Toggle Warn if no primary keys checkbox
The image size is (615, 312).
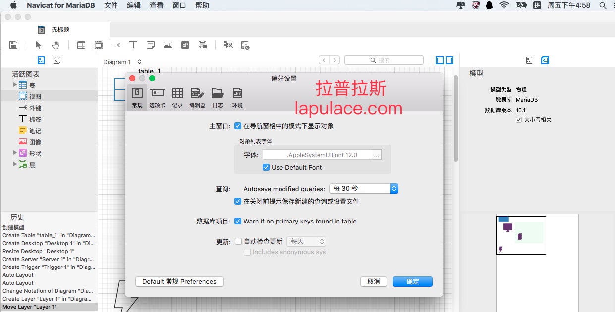click(x=238, y=221)
